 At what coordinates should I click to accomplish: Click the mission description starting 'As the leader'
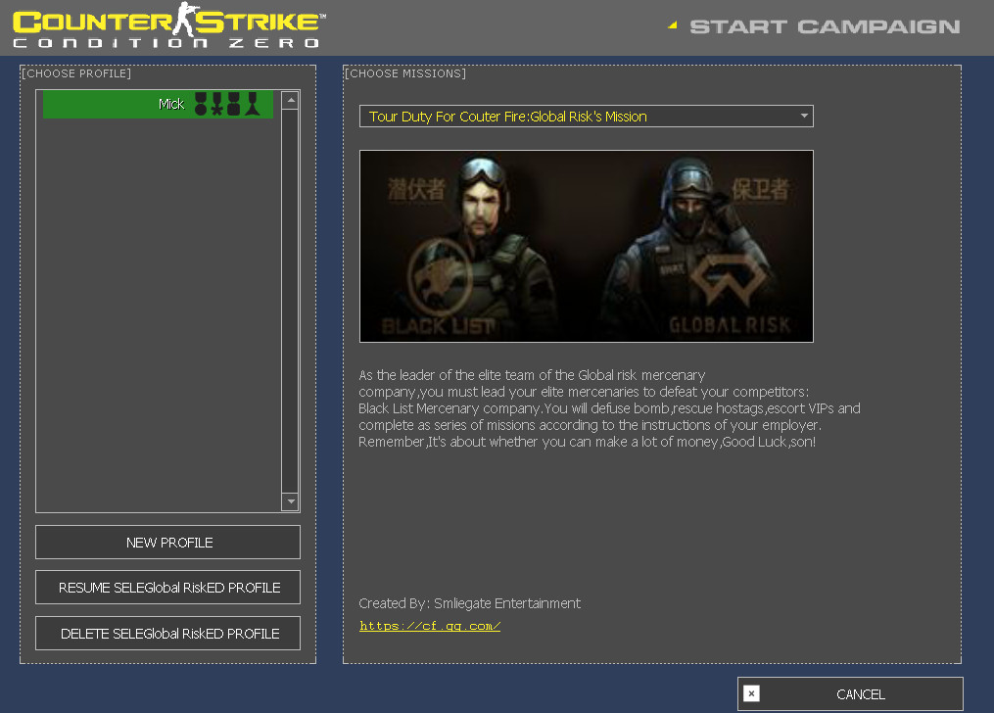click(609, 408)
